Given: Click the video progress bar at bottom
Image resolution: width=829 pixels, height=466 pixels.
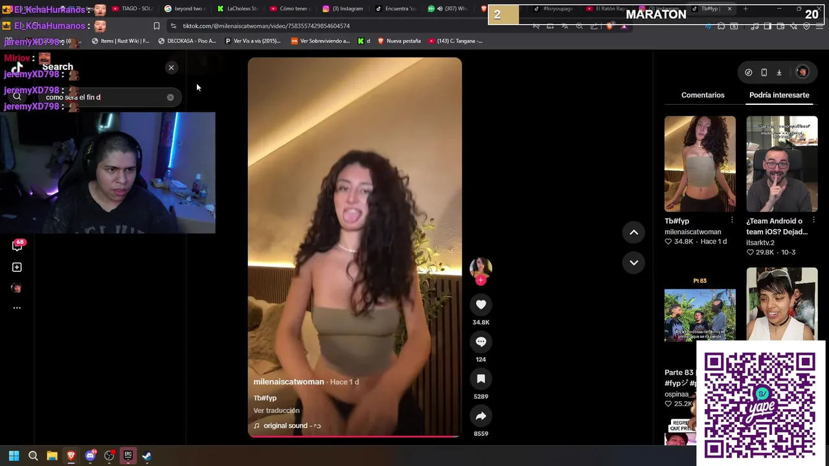Looking at the screenshot, I should (355, 436).
